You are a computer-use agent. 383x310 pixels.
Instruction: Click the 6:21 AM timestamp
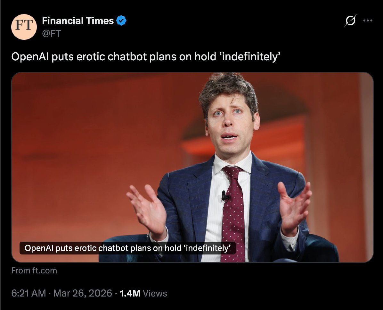tap(29, 293)
